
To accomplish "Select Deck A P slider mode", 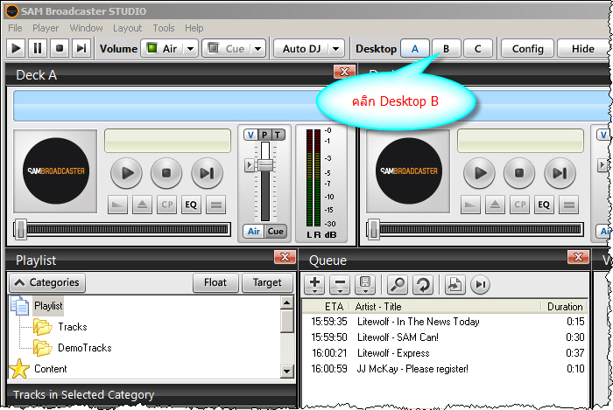I will [264, 135].
